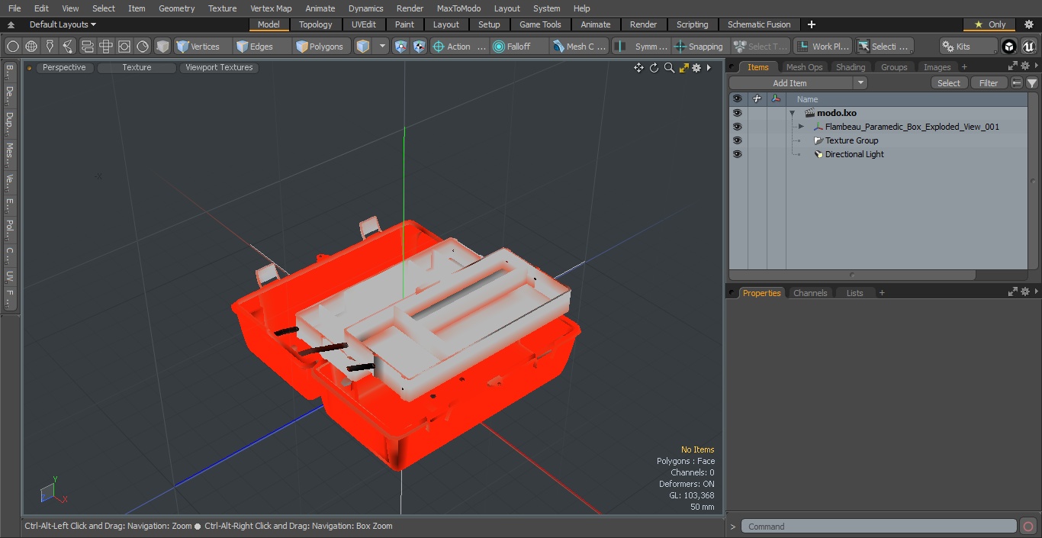Click the cross-shaped toolbar icon

(106, 47)
